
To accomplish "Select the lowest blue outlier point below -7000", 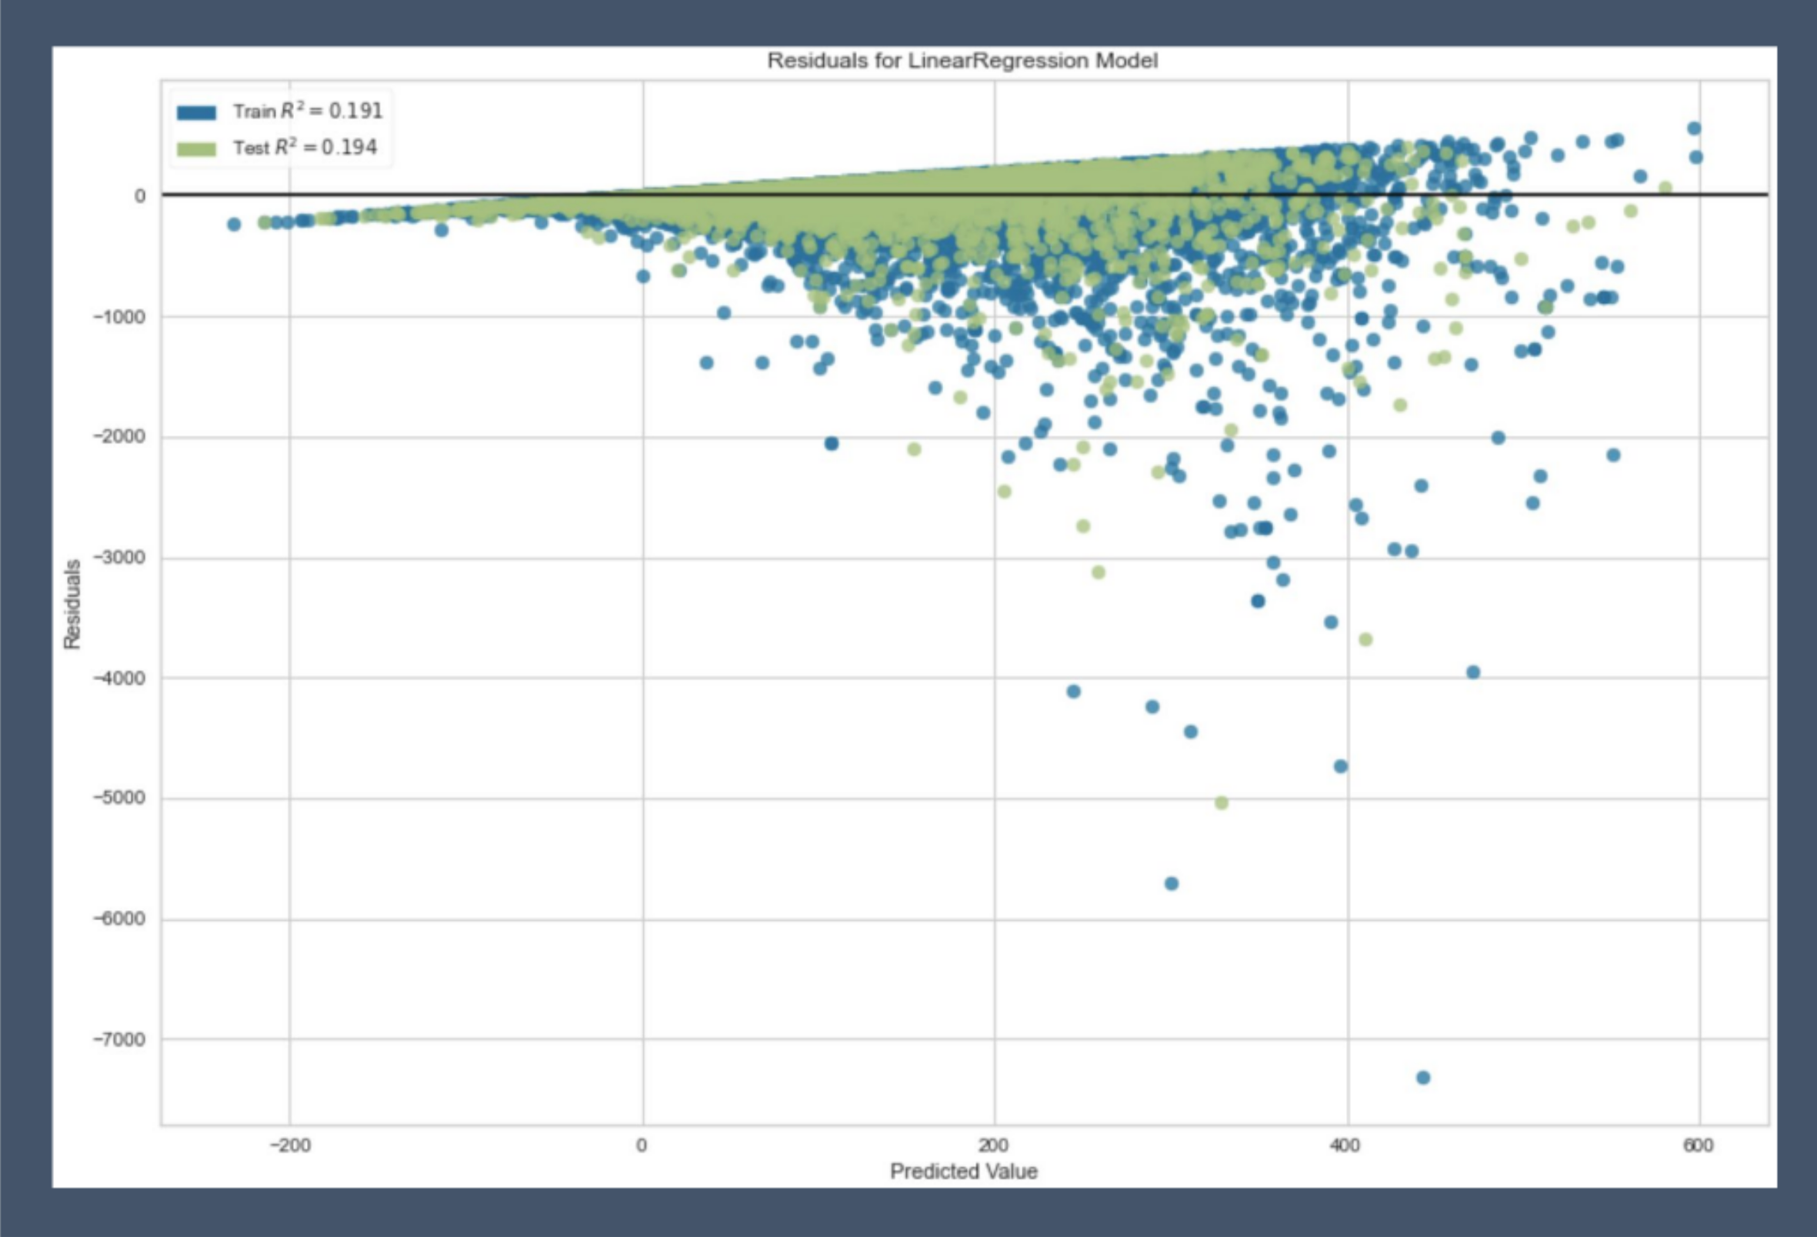I will point(1423,1078).
